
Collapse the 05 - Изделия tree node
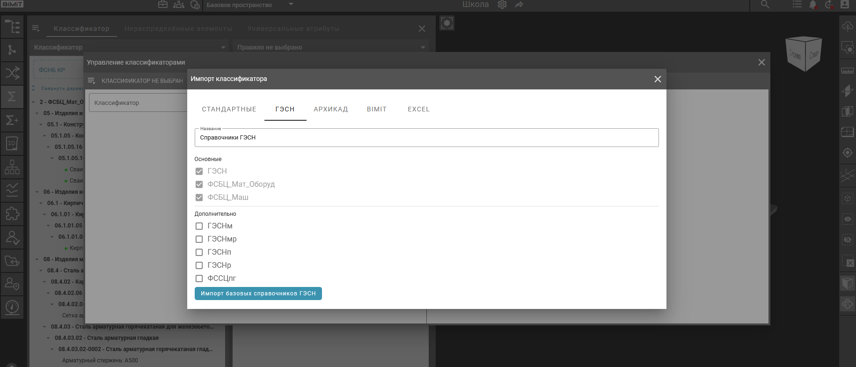(37, 113)
